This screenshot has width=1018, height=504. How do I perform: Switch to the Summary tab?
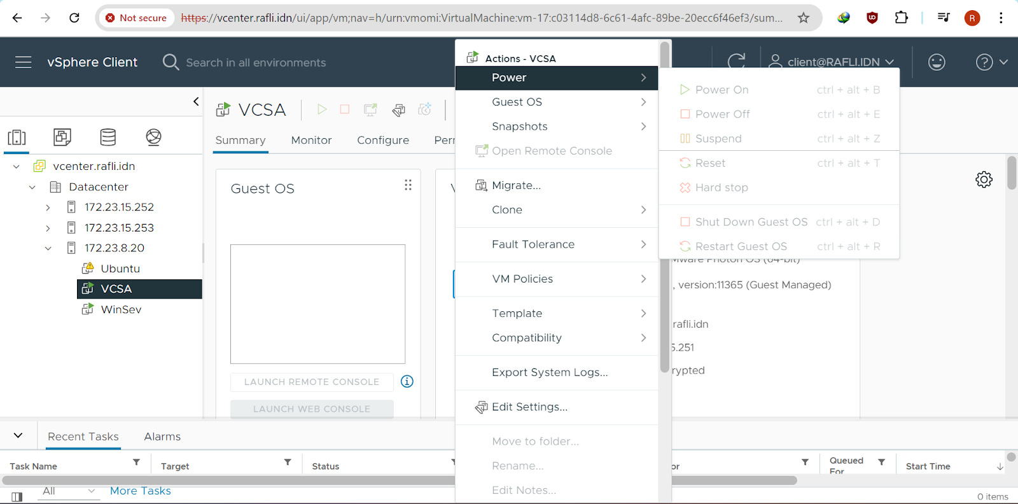241,140
